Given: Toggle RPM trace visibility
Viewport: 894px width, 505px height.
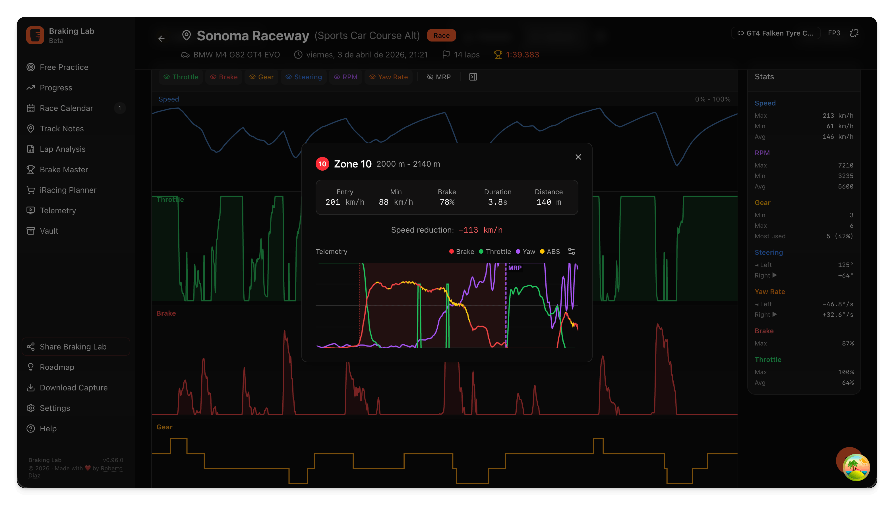Looking at the screenshot, I should [346, 77].
